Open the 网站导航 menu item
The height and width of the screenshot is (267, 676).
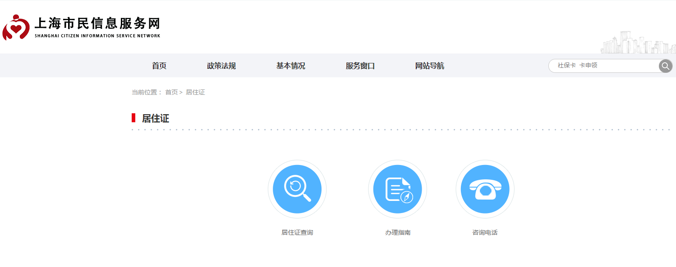(430, 66)
